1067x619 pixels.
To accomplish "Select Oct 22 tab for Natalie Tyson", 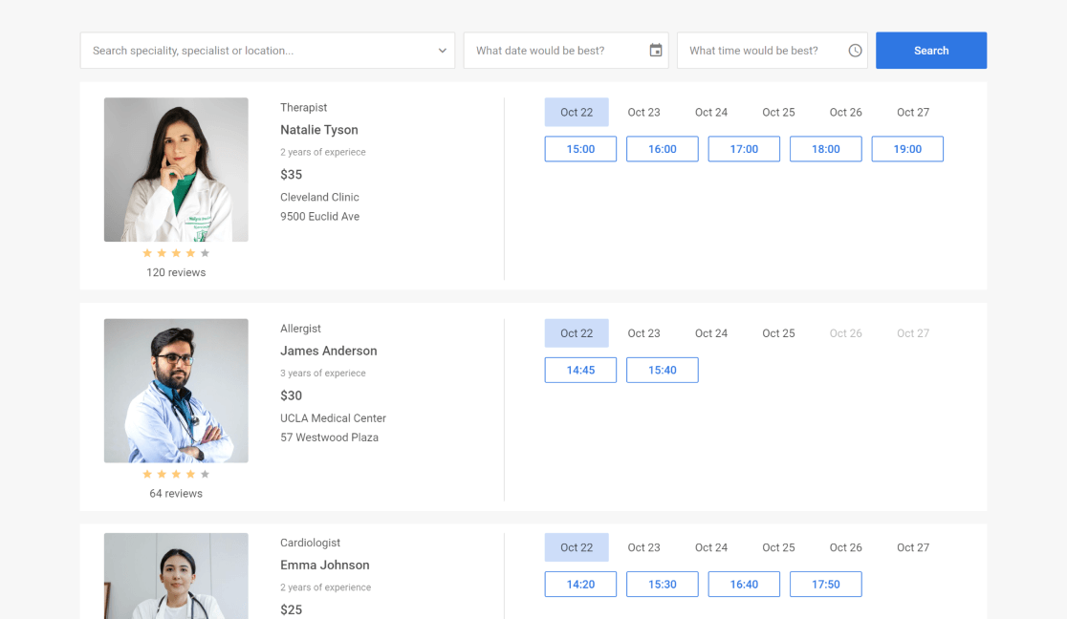I will click(577, 112).
